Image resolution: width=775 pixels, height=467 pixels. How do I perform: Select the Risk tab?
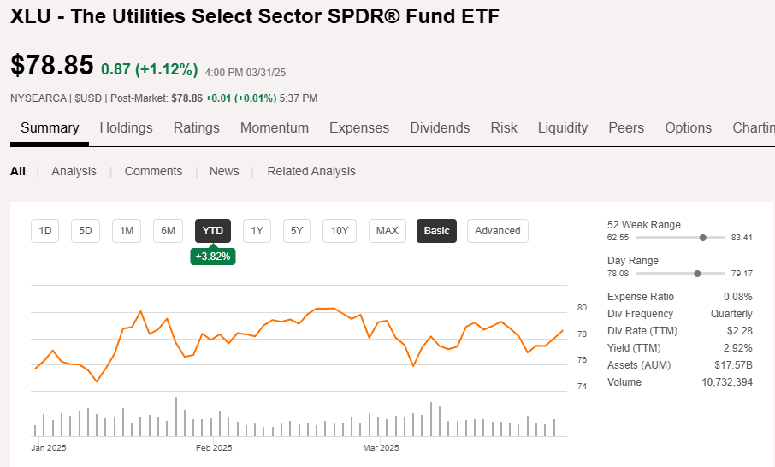click(504, 128)
